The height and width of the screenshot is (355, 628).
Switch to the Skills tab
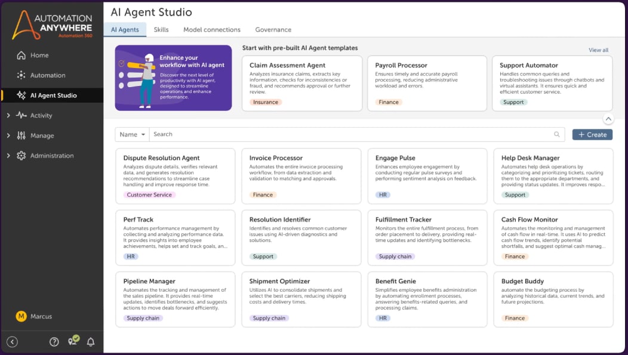[161, 30]
